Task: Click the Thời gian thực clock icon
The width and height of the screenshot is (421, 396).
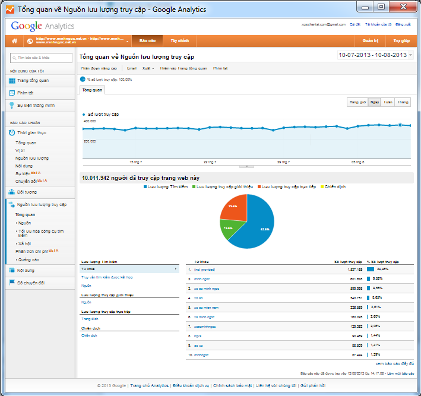Action: [x=12, y=132]
